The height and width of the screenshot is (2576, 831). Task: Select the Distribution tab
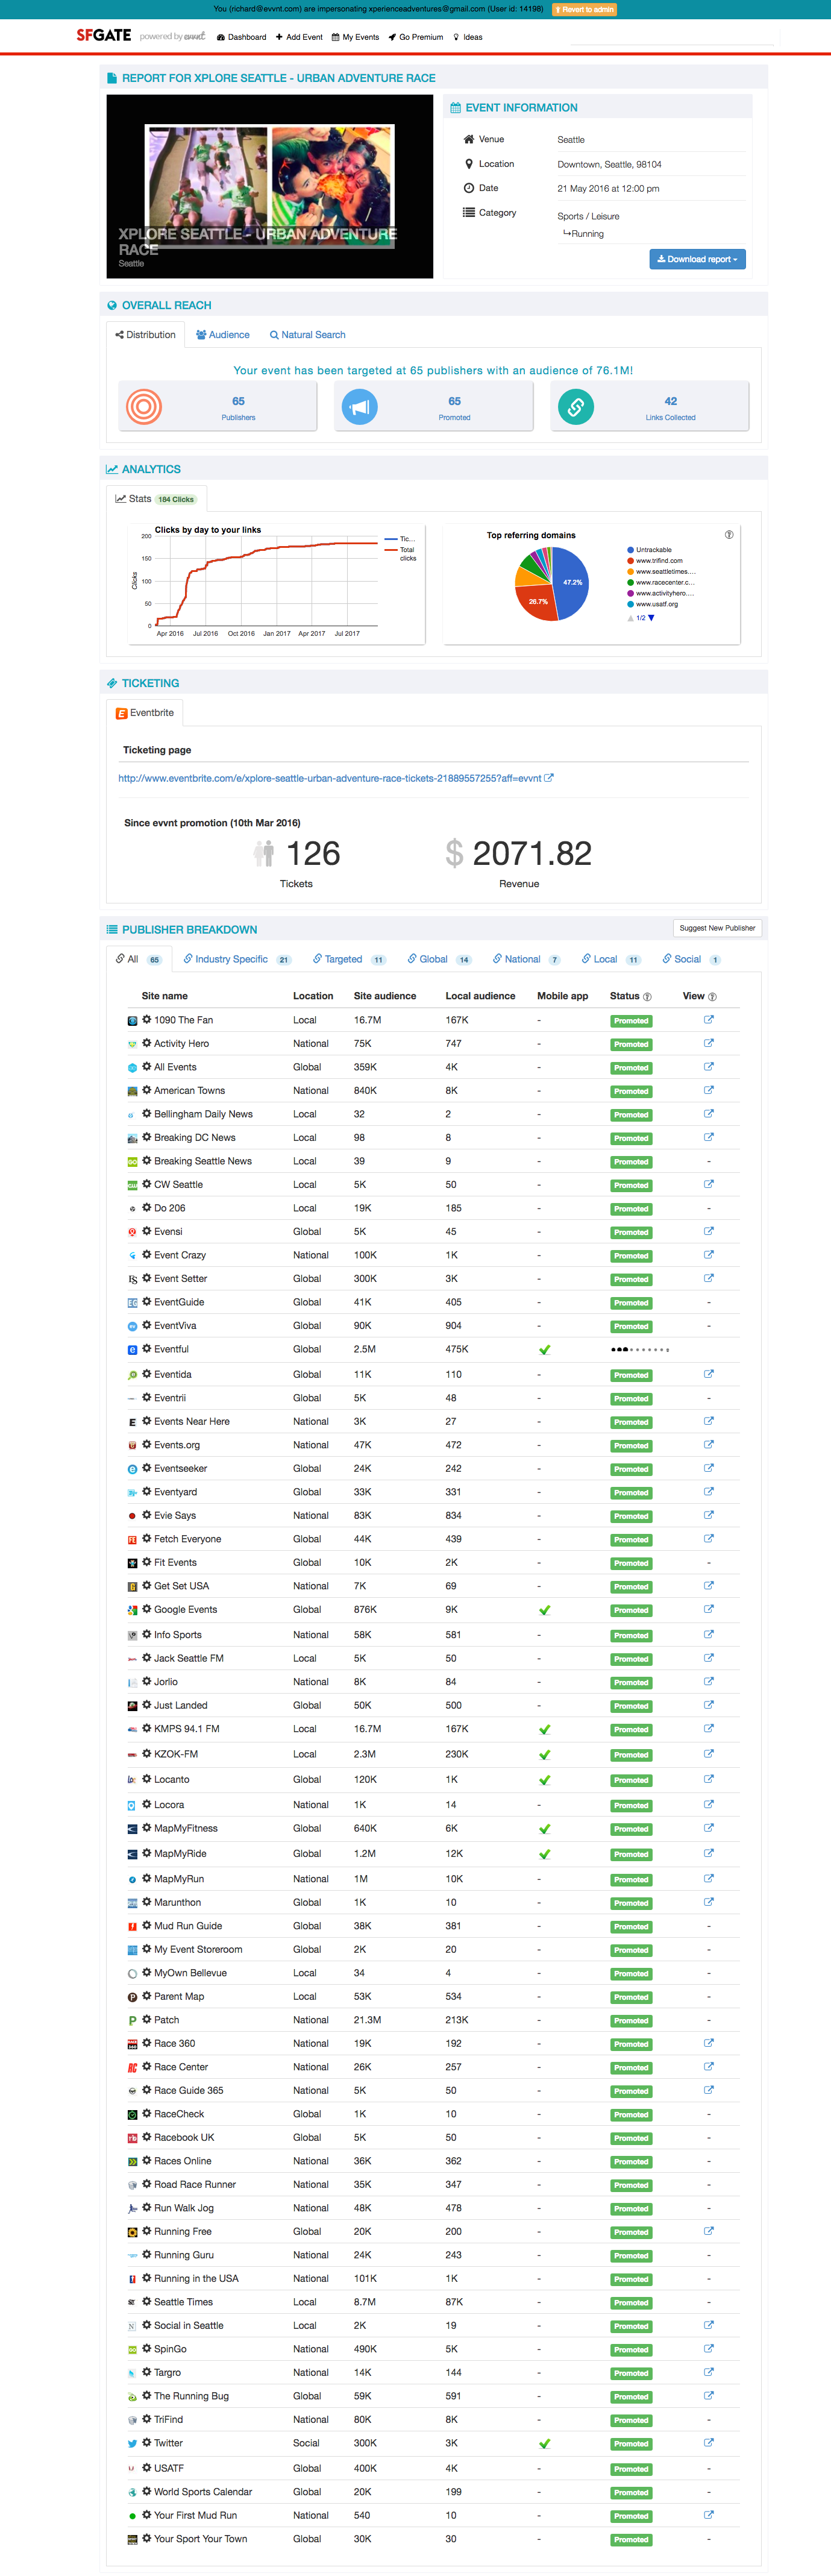145,335
